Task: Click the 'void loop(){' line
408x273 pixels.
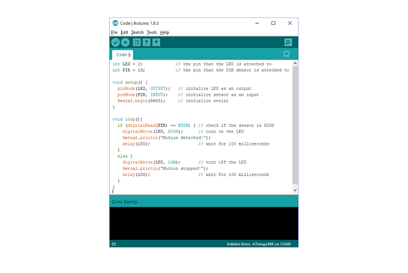Action: coord(127,119)
